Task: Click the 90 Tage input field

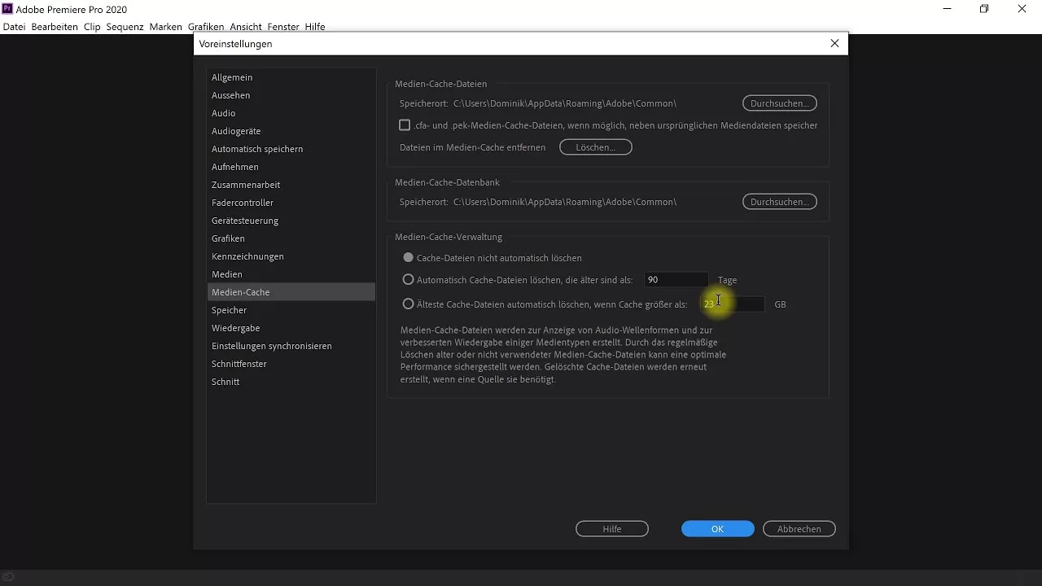Action: tap(676, 279)
